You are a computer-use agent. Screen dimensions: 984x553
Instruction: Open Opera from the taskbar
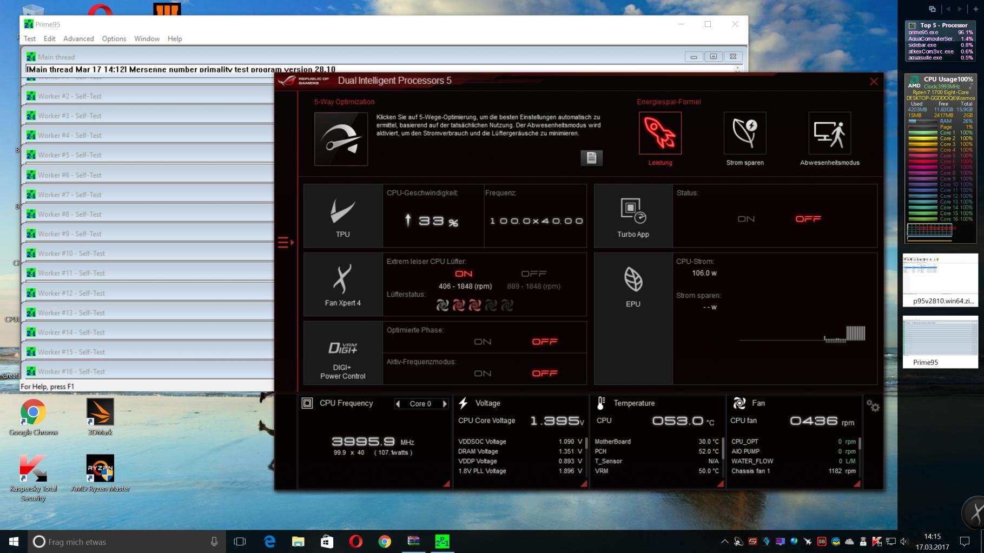point(355,542)
